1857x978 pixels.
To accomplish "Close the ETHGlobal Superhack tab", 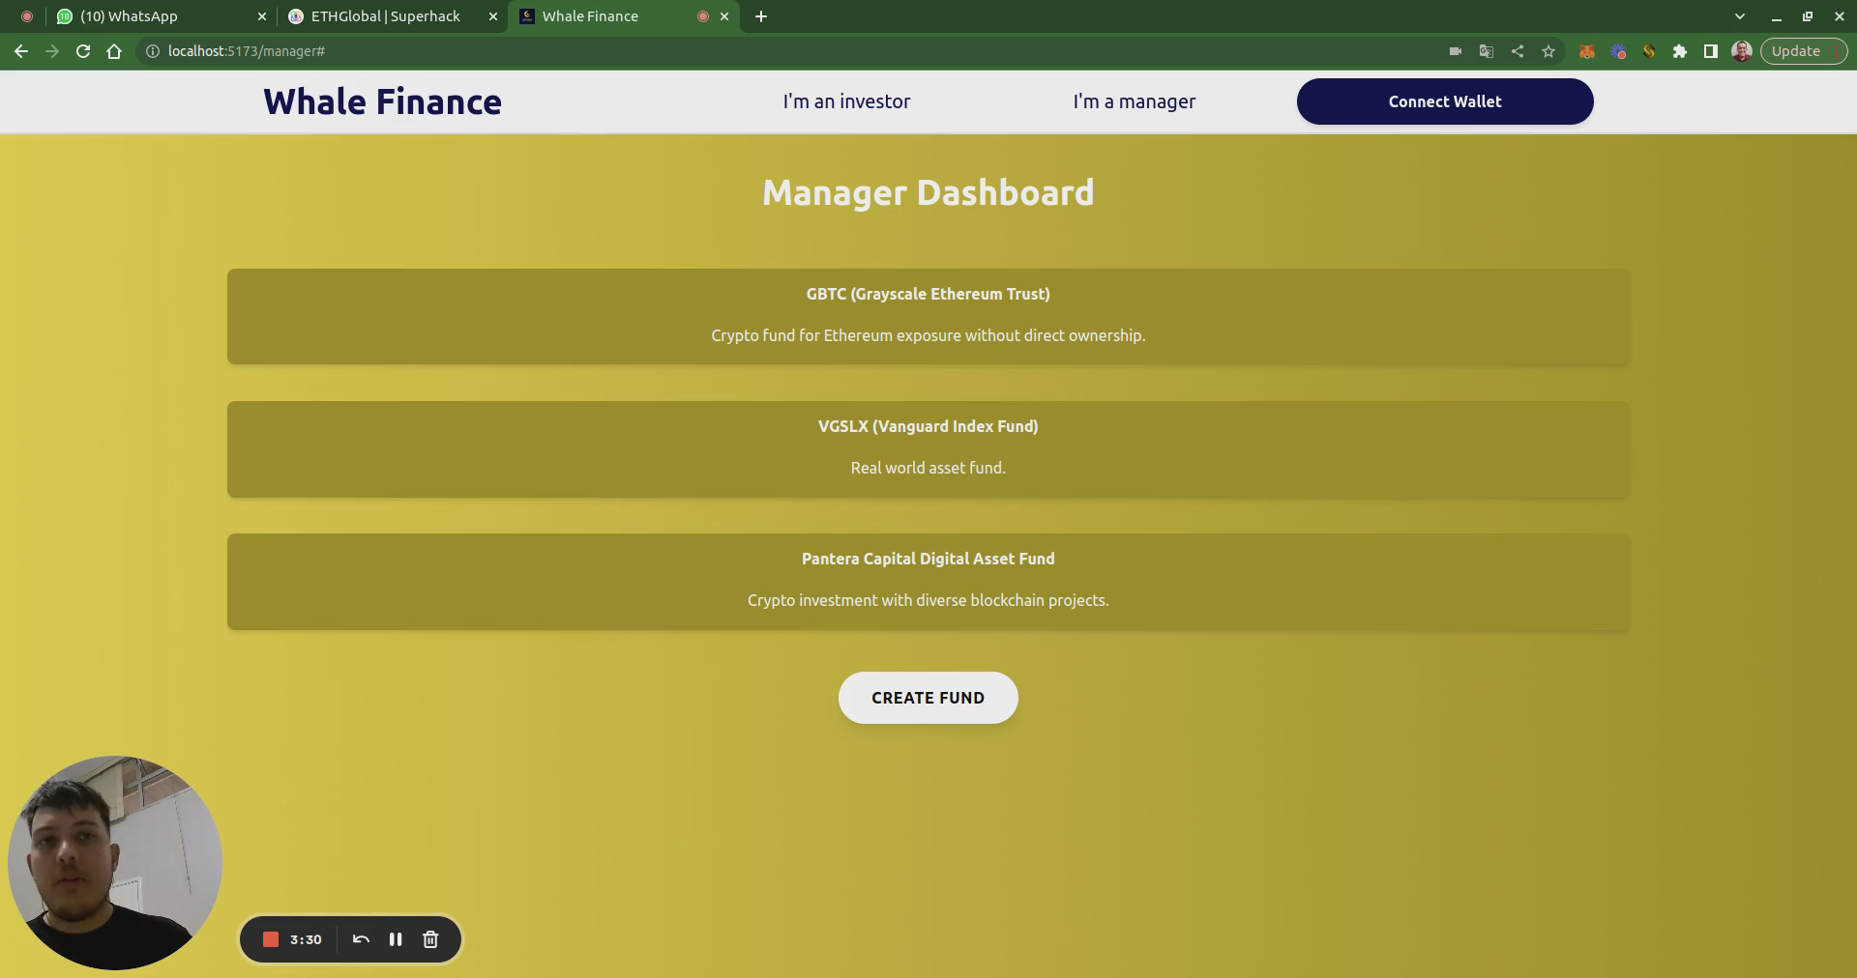I will pos(492,16).
